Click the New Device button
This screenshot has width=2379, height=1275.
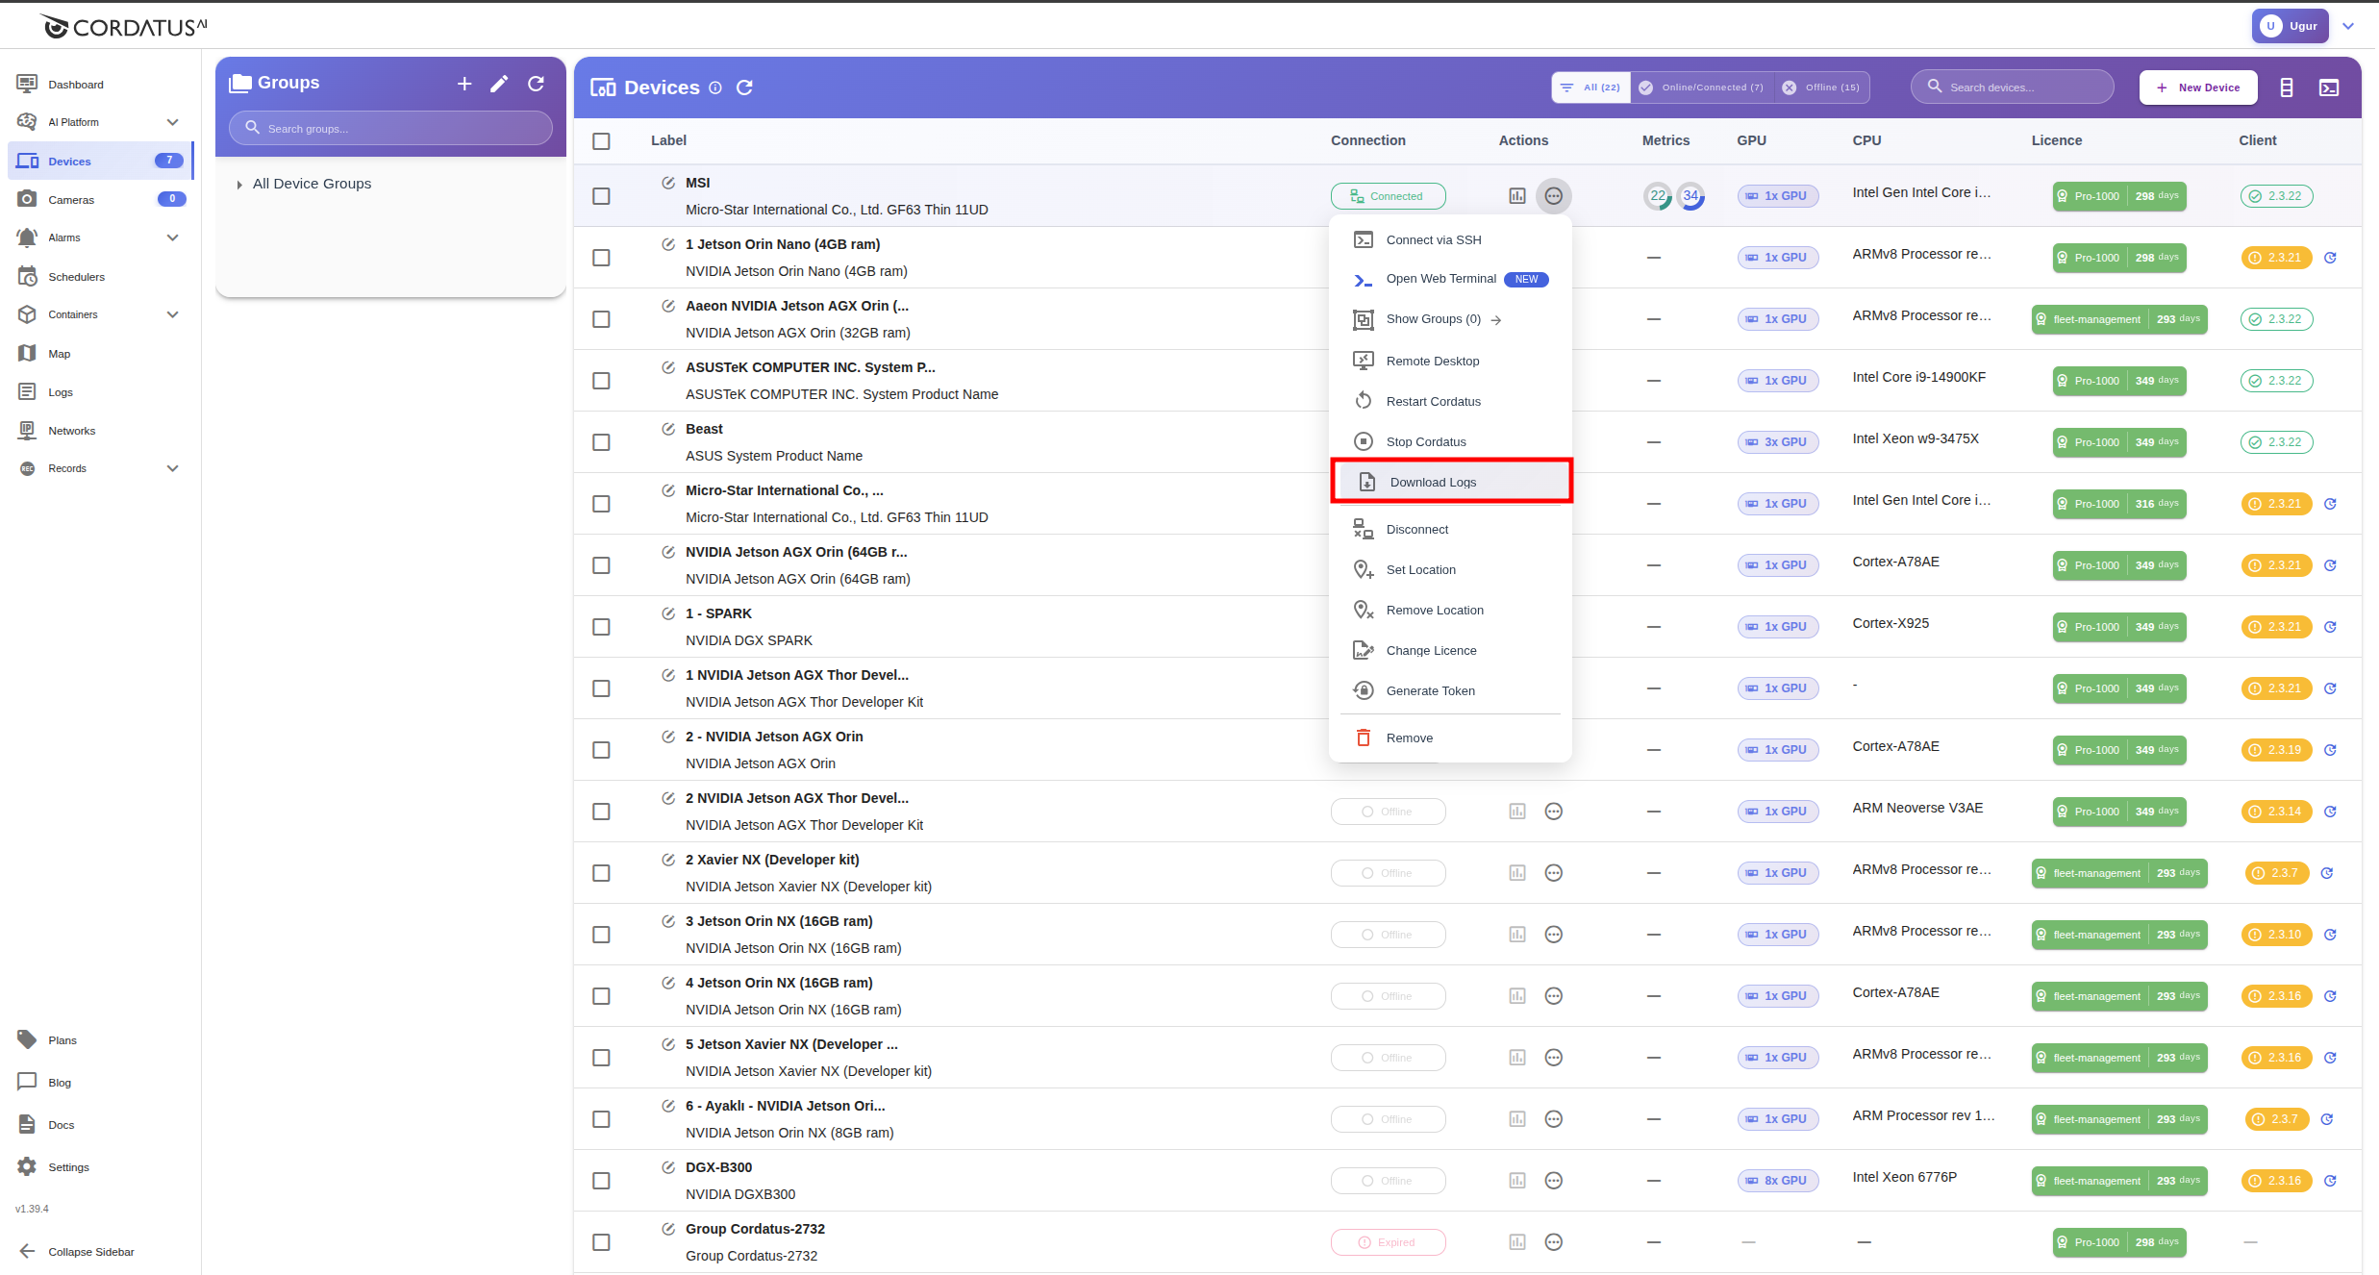(2197, 87)
